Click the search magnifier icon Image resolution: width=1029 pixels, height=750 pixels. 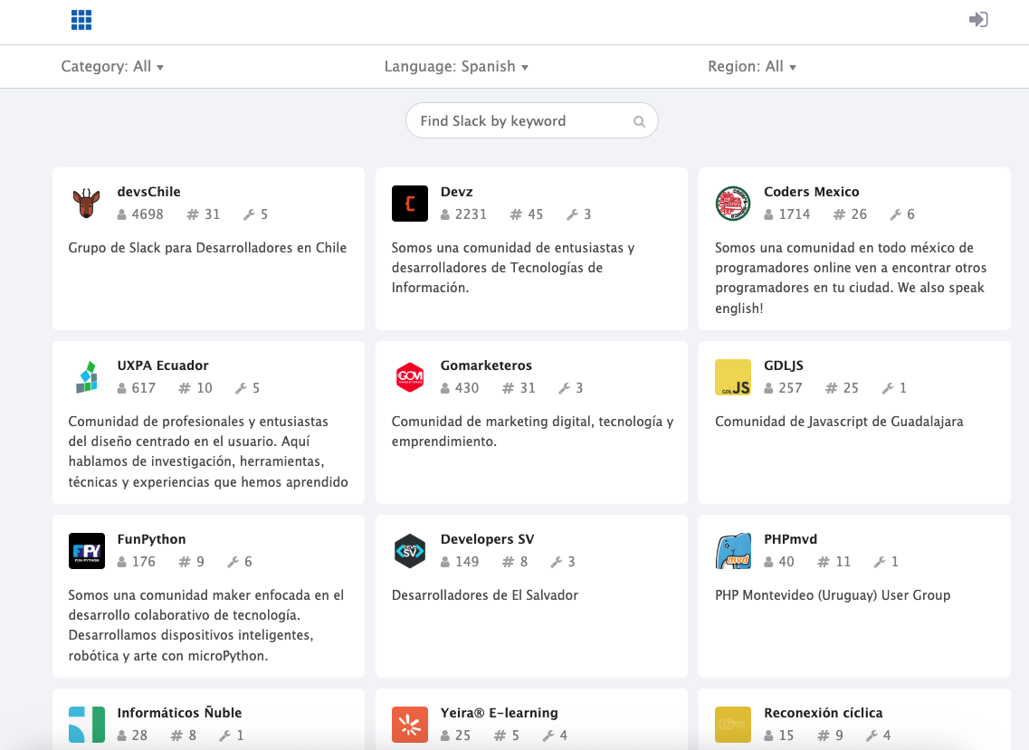pos(639,121)
